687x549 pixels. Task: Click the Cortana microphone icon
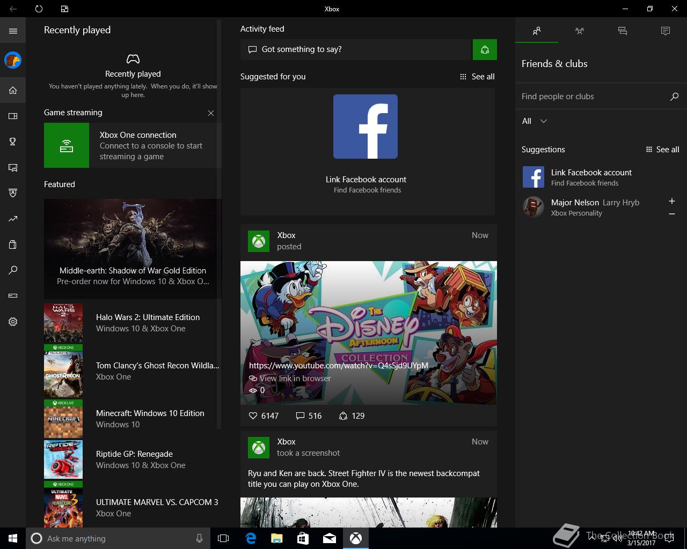(200, 538)
